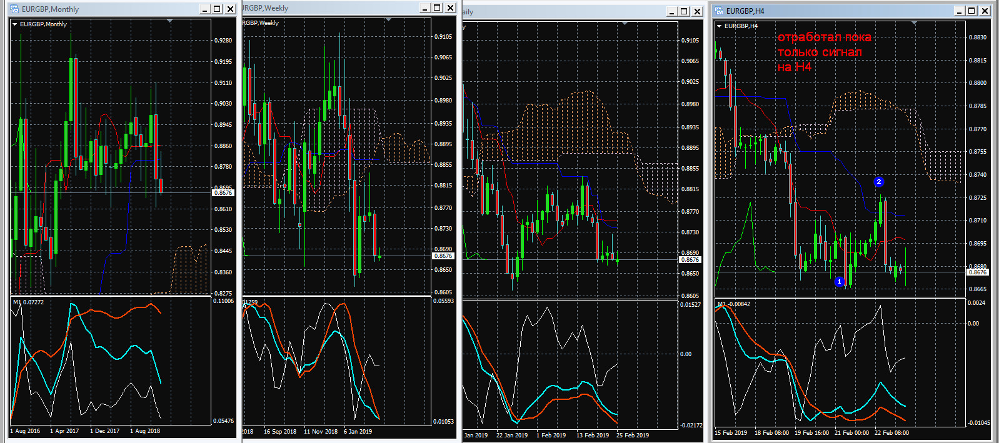
Task: Minimize the EURGBP,H4 chart window
Action: click(x=959, y=11)
